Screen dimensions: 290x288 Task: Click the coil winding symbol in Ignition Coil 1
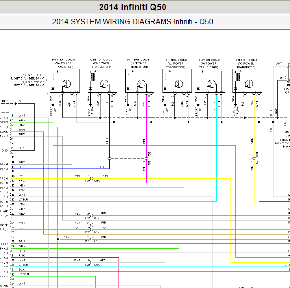coord(238,76)
